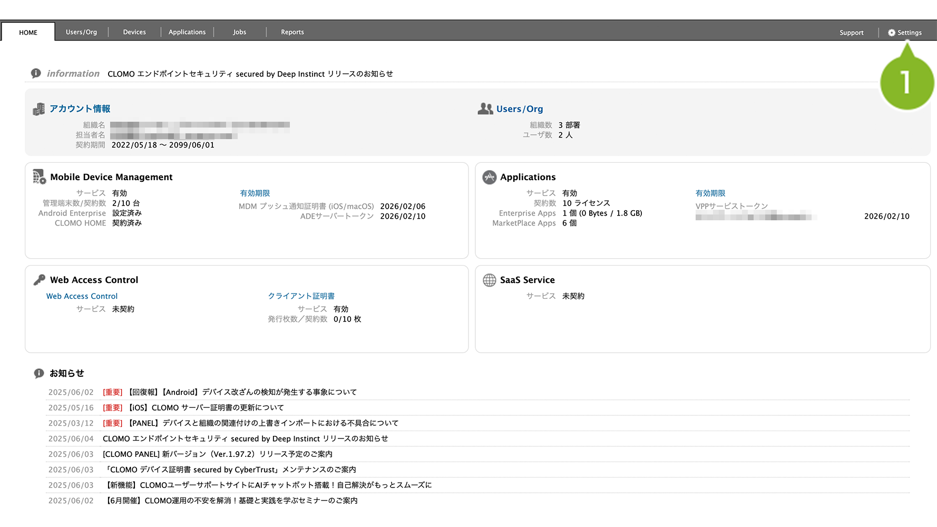Click the Web Access Control key icon
The image size is (937, 527).
[x=40, y=280]
